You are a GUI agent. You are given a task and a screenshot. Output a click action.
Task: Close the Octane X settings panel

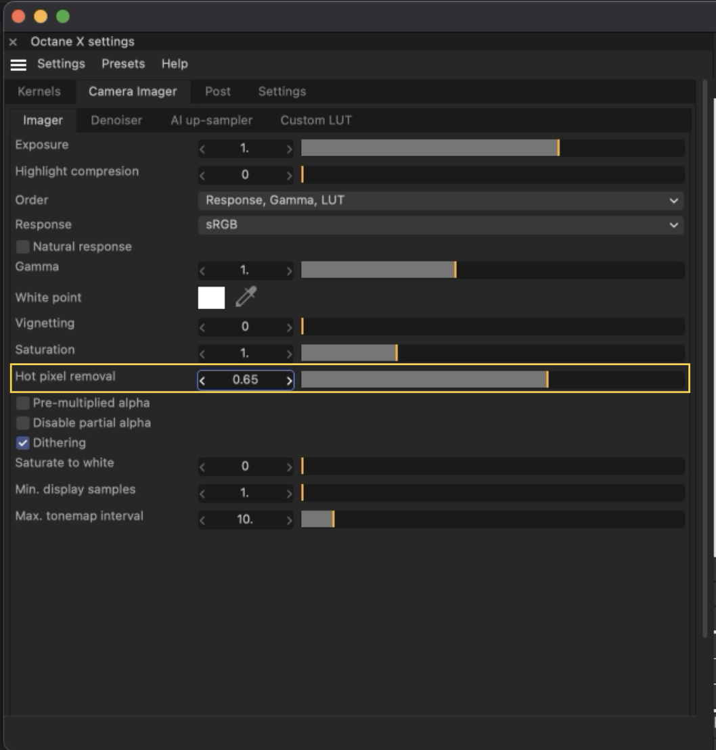click(13, 42)
